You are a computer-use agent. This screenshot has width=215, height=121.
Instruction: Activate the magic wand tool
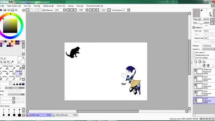click(x=5, y=59)
